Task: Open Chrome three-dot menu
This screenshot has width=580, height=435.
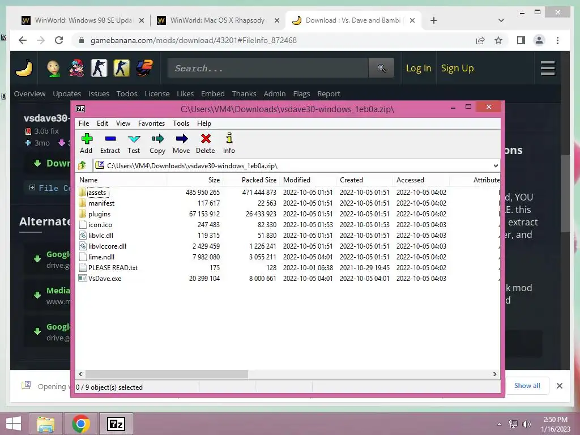Action: click(x=557, y=40)
